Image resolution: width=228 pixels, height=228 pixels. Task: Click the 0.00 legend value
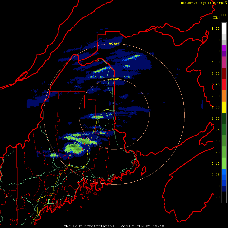[216, 186]
